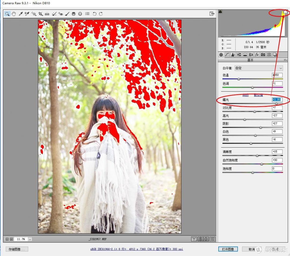Toggle between current and default settings icon

point(213,239)
